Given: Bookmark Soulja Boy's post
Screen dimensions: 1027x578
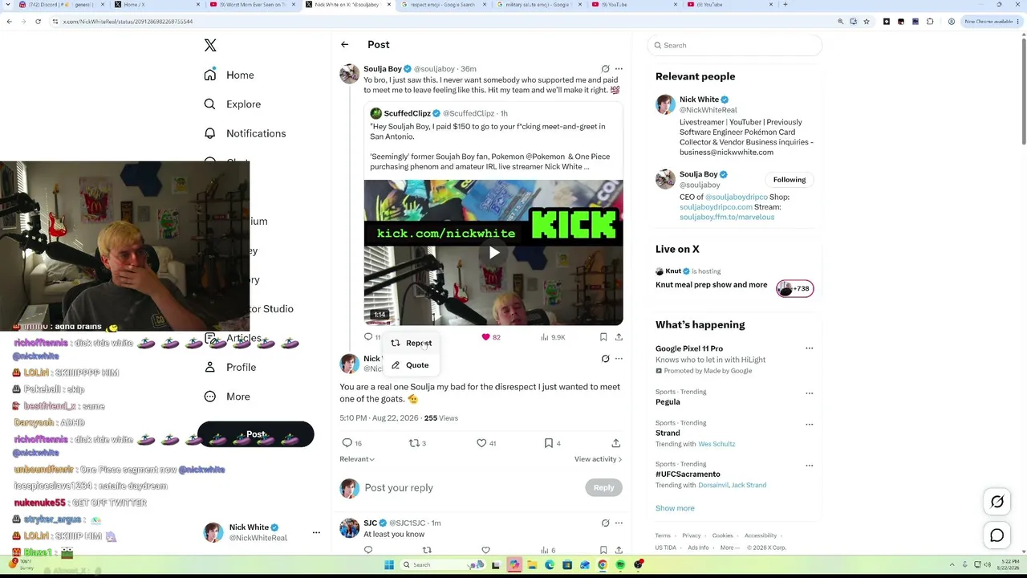Looking at the screenshot, I should [x=603, y=337].
